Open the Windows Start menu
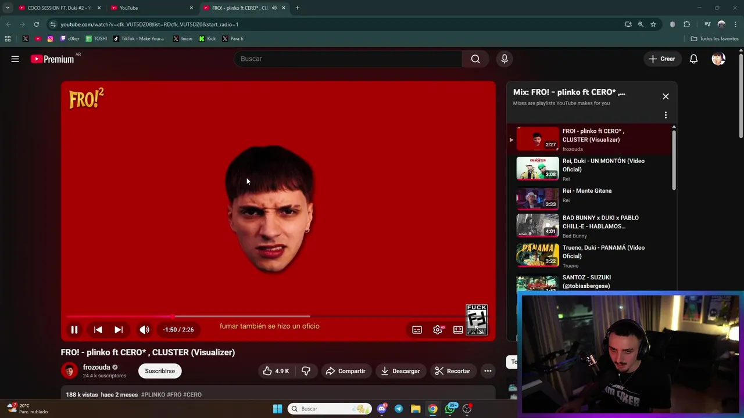This screenshot has width=744, height=418. tap(277, 409)
